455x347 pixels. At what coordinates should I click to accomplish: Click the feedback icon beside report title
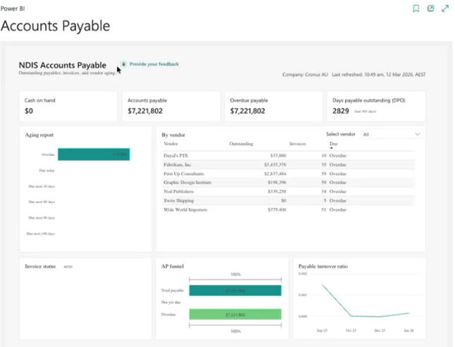123,63
